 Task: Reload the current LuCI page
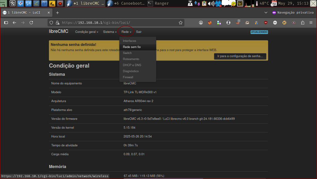pos(31,22)
